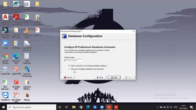
Task: Open the Windows Start menu
Action: click(x=3, y=107)
